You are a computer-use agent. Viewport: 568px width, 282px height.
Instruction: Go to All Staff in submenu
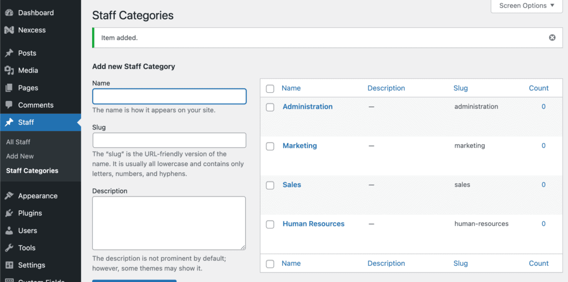[18, 142]
